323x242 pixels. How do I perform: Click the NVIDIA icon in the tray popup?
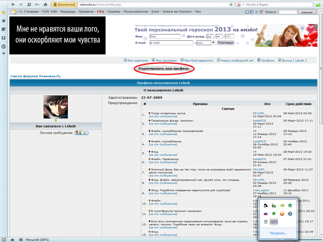pos(282,206)
